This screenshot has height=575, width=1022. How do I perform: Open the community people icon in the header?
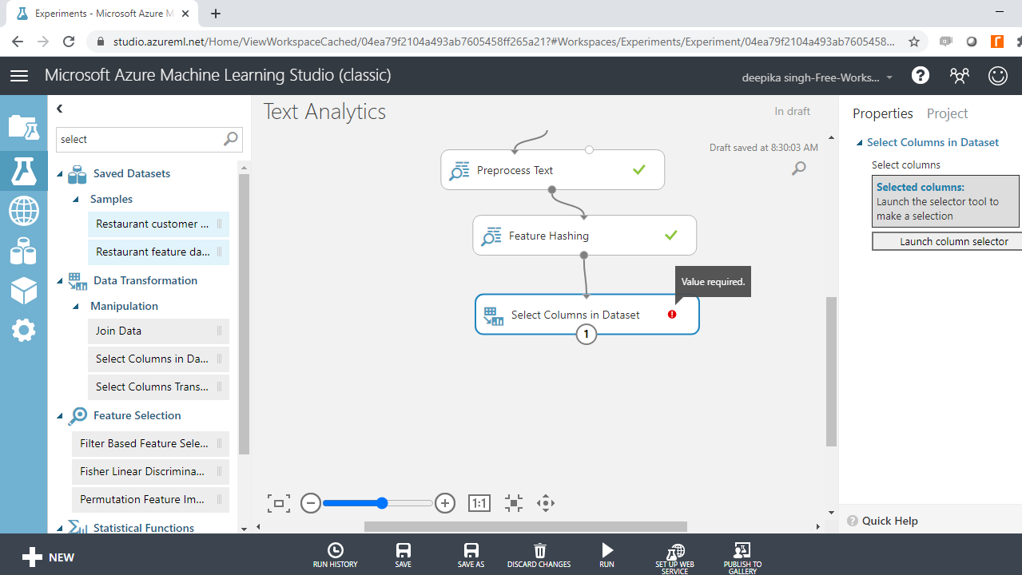click(959, 75)
